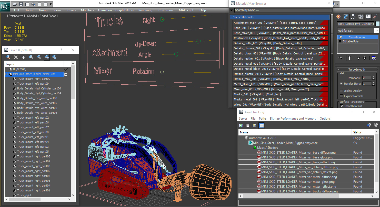The height and width of the screenshot is (207, 380).
Task: Click Create New Layer icon in Layer dialog
Action: (8, 57)
